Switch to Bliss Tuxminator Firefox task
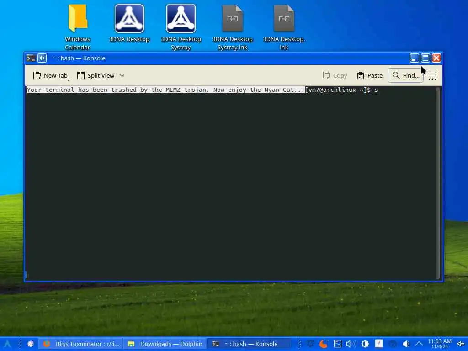 point(80,344)
